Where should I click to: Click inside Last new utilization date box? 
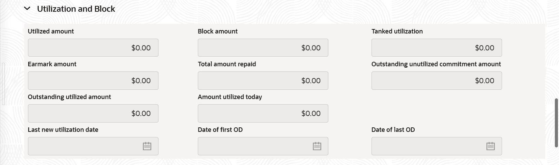(83, 146)
